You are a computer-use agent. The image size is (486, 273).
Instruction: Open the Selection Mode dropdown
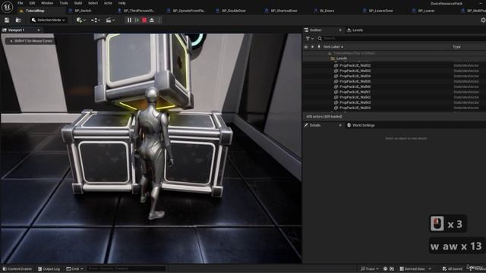[x=49, y=20]
